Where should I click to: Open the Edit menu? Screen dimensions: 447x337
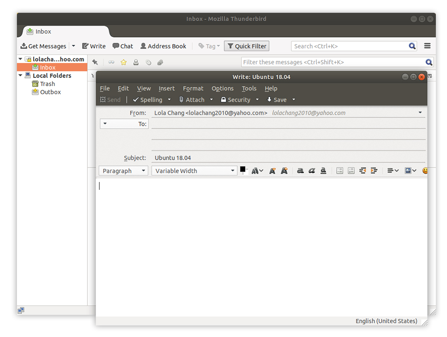(x=123, y=88)
